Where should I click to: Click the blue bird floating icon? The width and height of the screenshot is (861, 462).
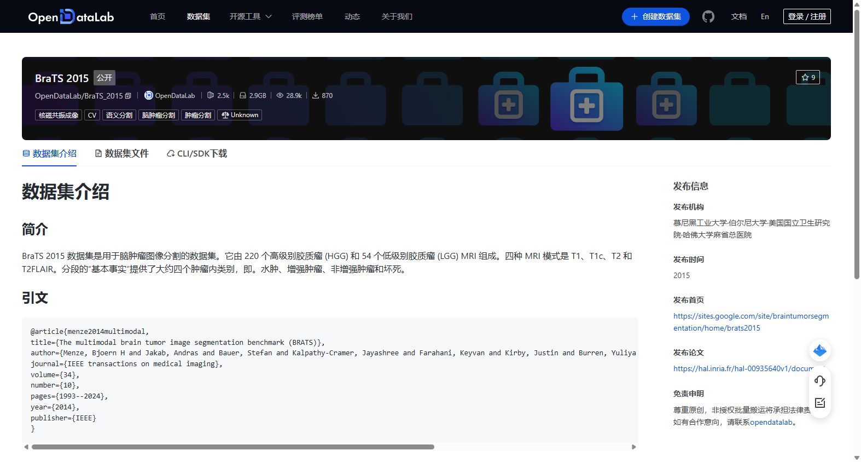(820, 350)
